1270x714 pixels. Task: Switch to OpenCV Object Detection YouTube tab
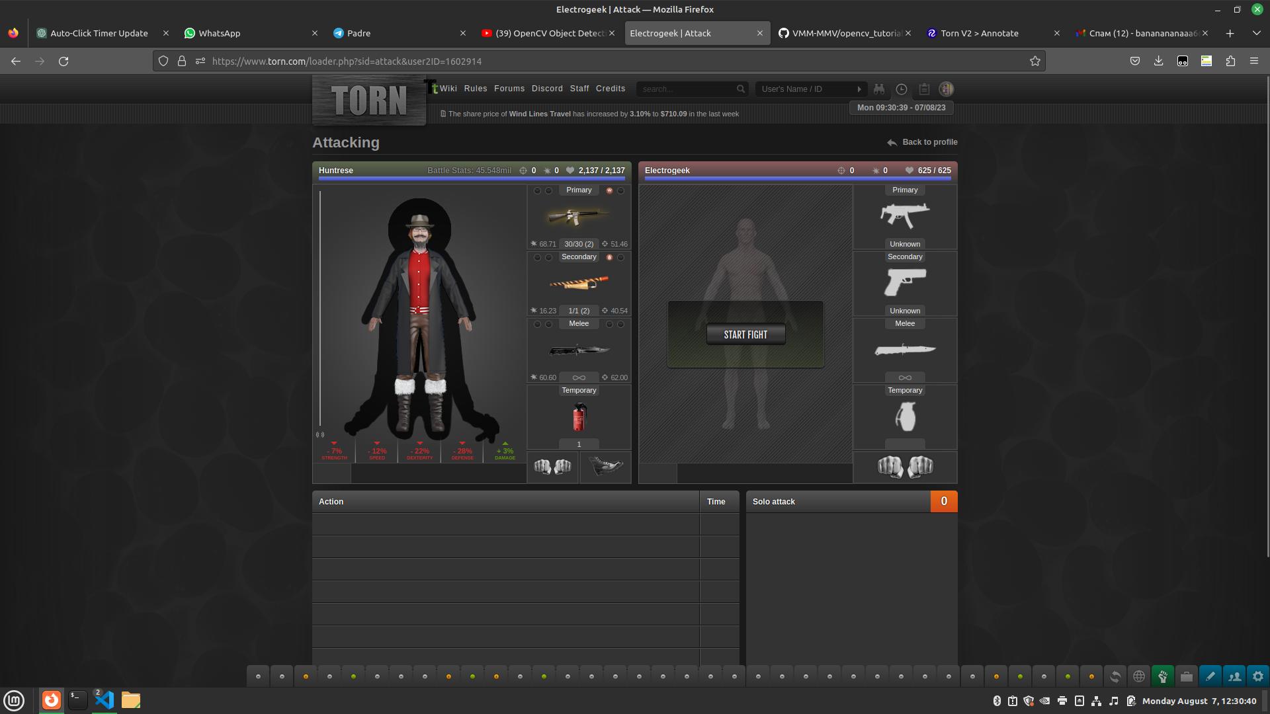click(x=548, y=33)
